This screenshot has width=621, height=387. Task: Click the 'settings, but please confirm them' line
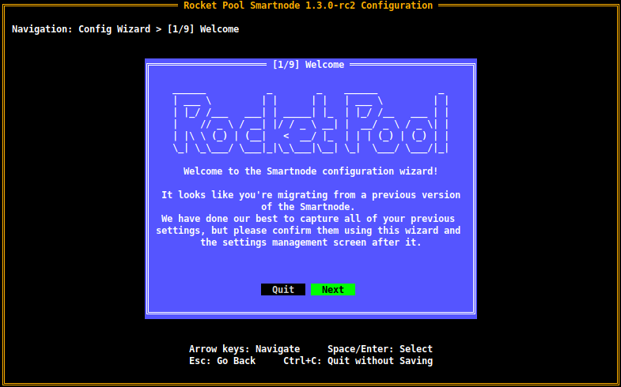pyautogui.click(x=308, y=231)
